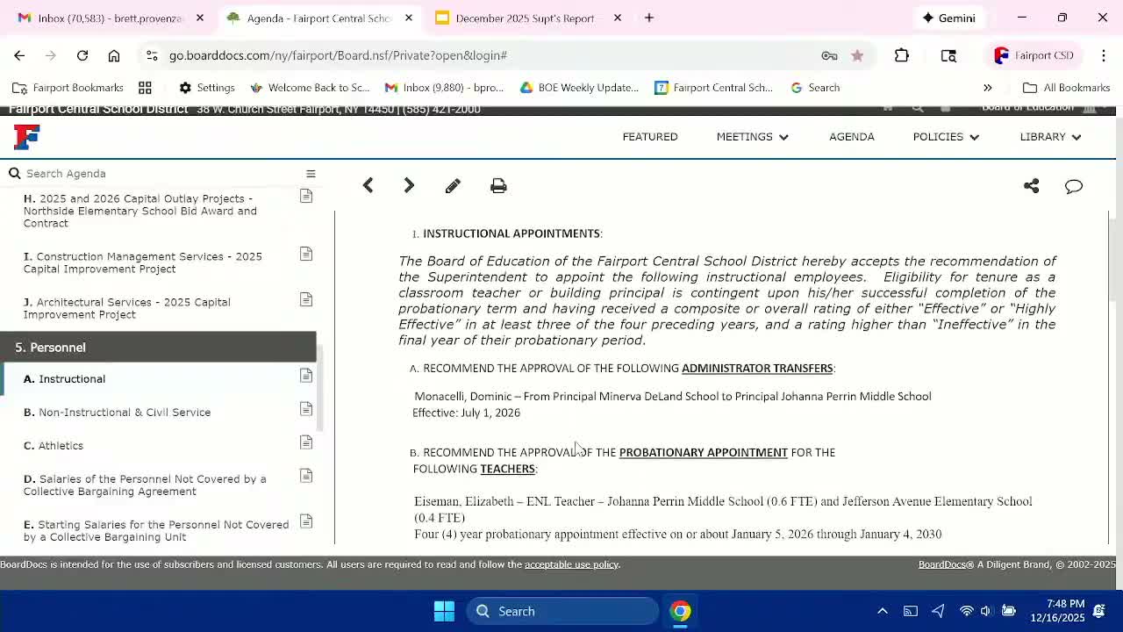Print the agenda item
The height and width of the screenshot is (632, 1123).
tap(498, 186)
